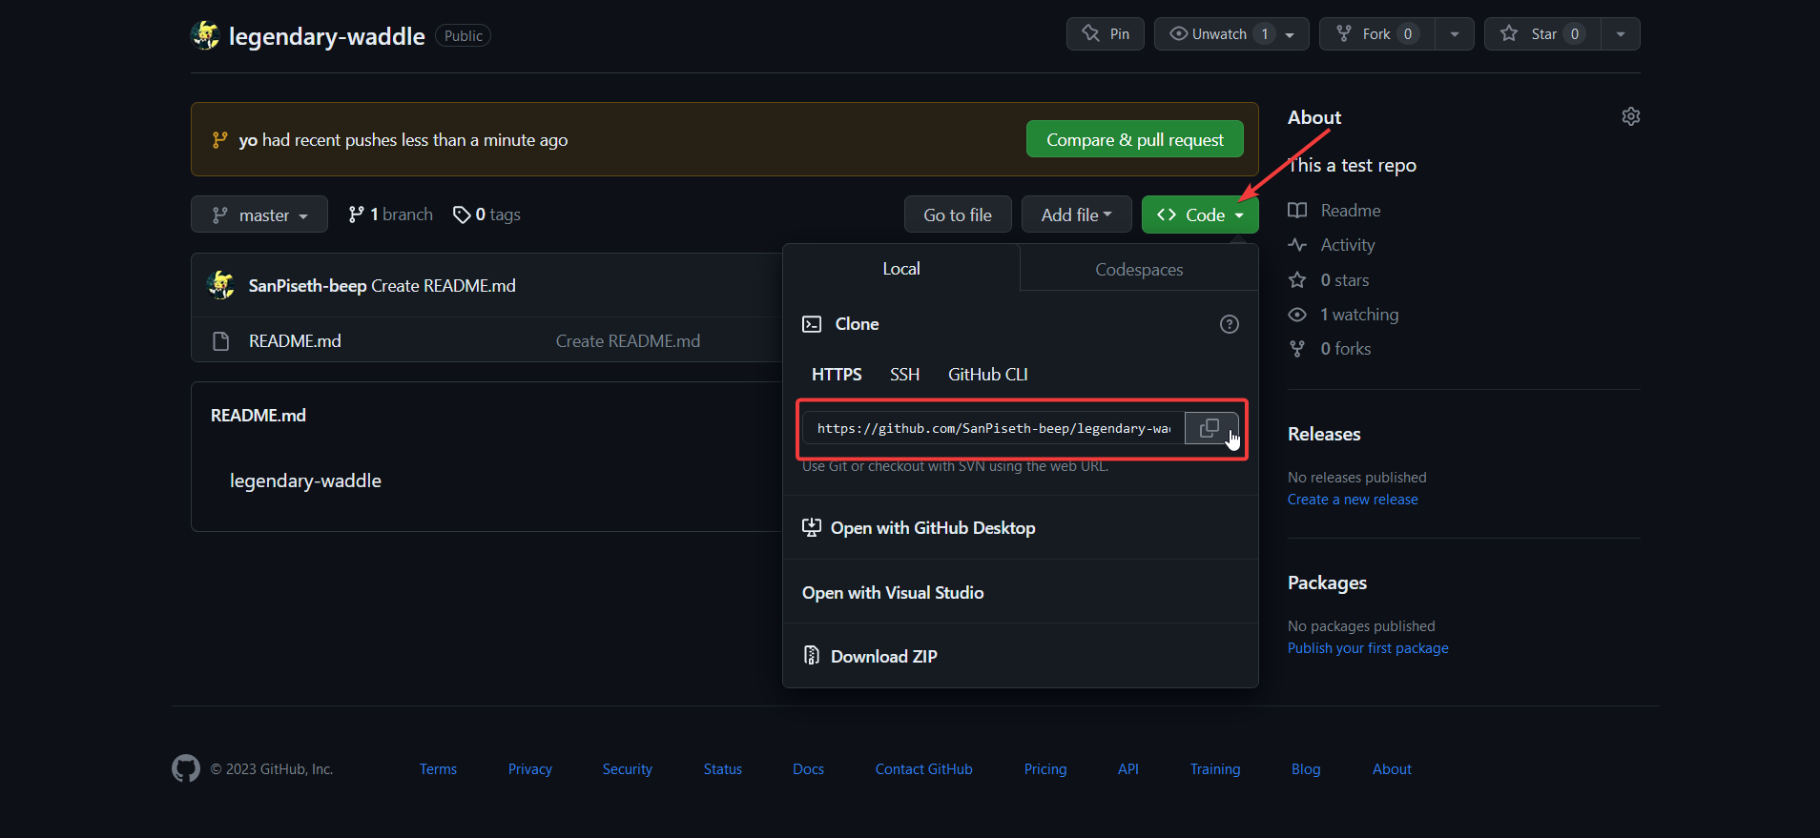Pin this repository
Image resolution: width=1820 pixels, height=838 pixels.
coord(1106,34)
